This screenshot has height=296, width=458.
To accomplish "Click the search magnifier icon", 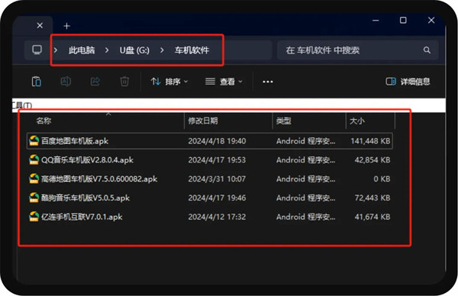I will pyautogui.click(x=427, y=50).
